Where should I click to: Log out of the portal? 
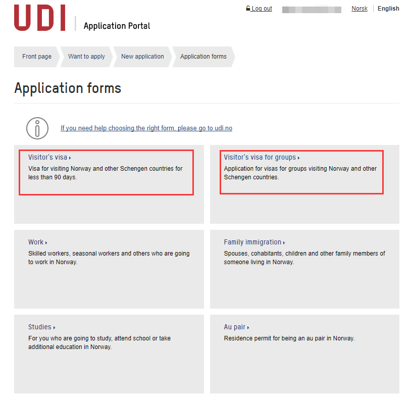(x=262, y=9)
